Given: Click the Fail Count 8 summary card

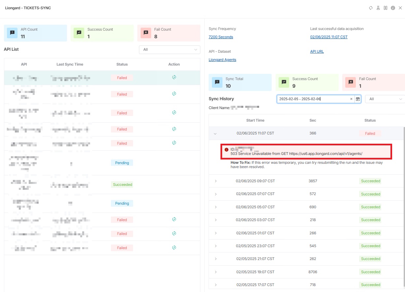Looking at the screenshot, I should click(x=169, y=33).
